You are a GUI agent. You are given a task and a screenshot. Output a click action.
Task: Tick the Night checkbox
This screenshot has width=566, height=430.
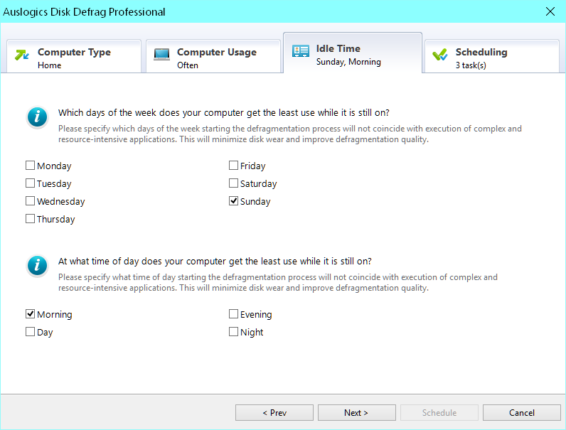tap(233, 331)
